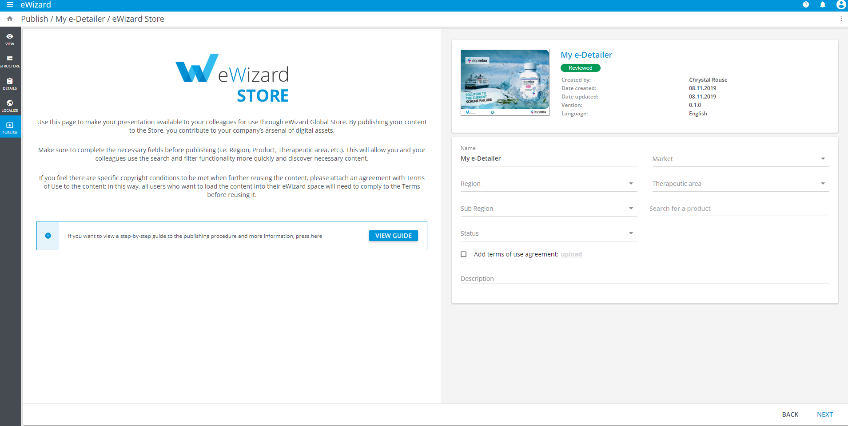Click the Search for a product field
Image resolution: width=848 pixels, height=426 pixels.
pyautogui.click(x=737, y=209)
